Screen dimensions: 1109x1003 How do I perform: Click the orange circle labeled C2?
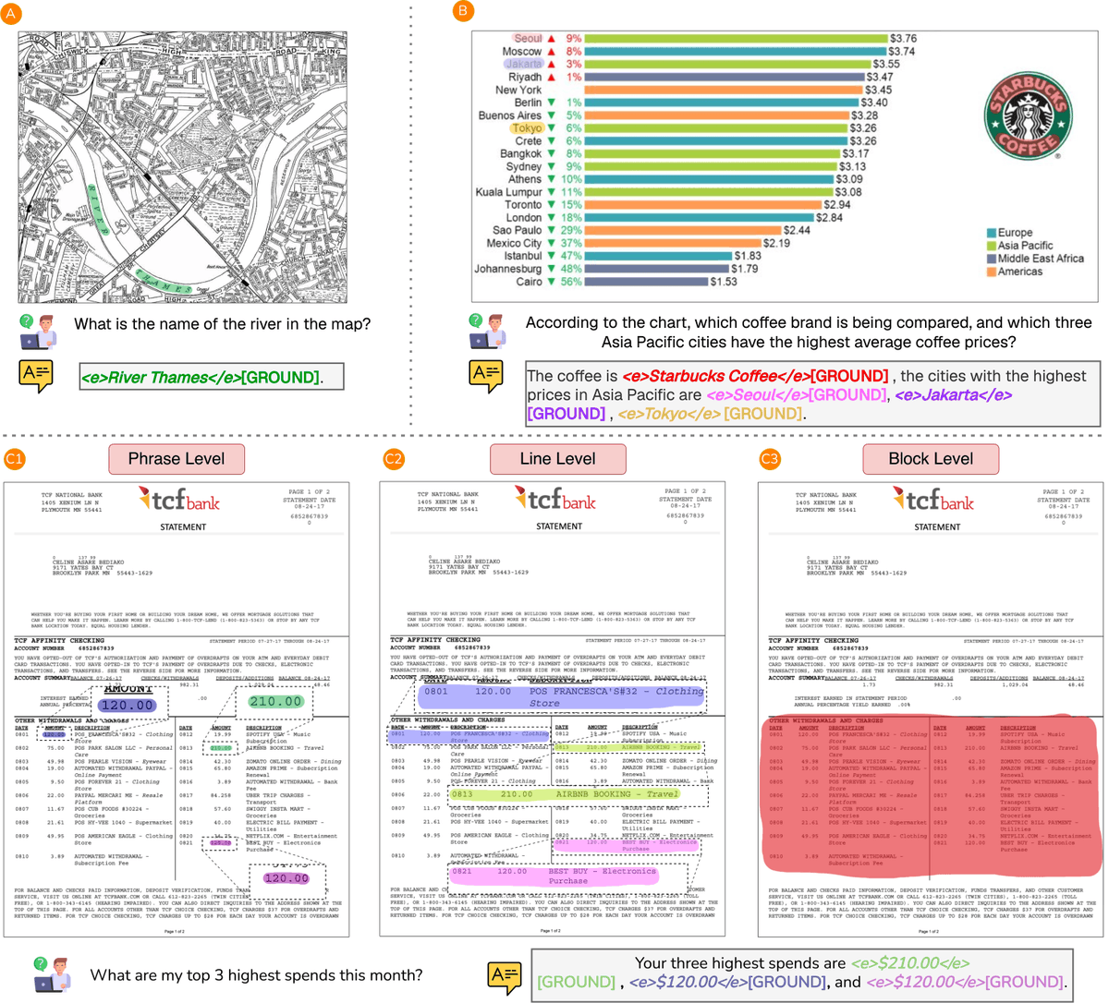coord(394,458)
